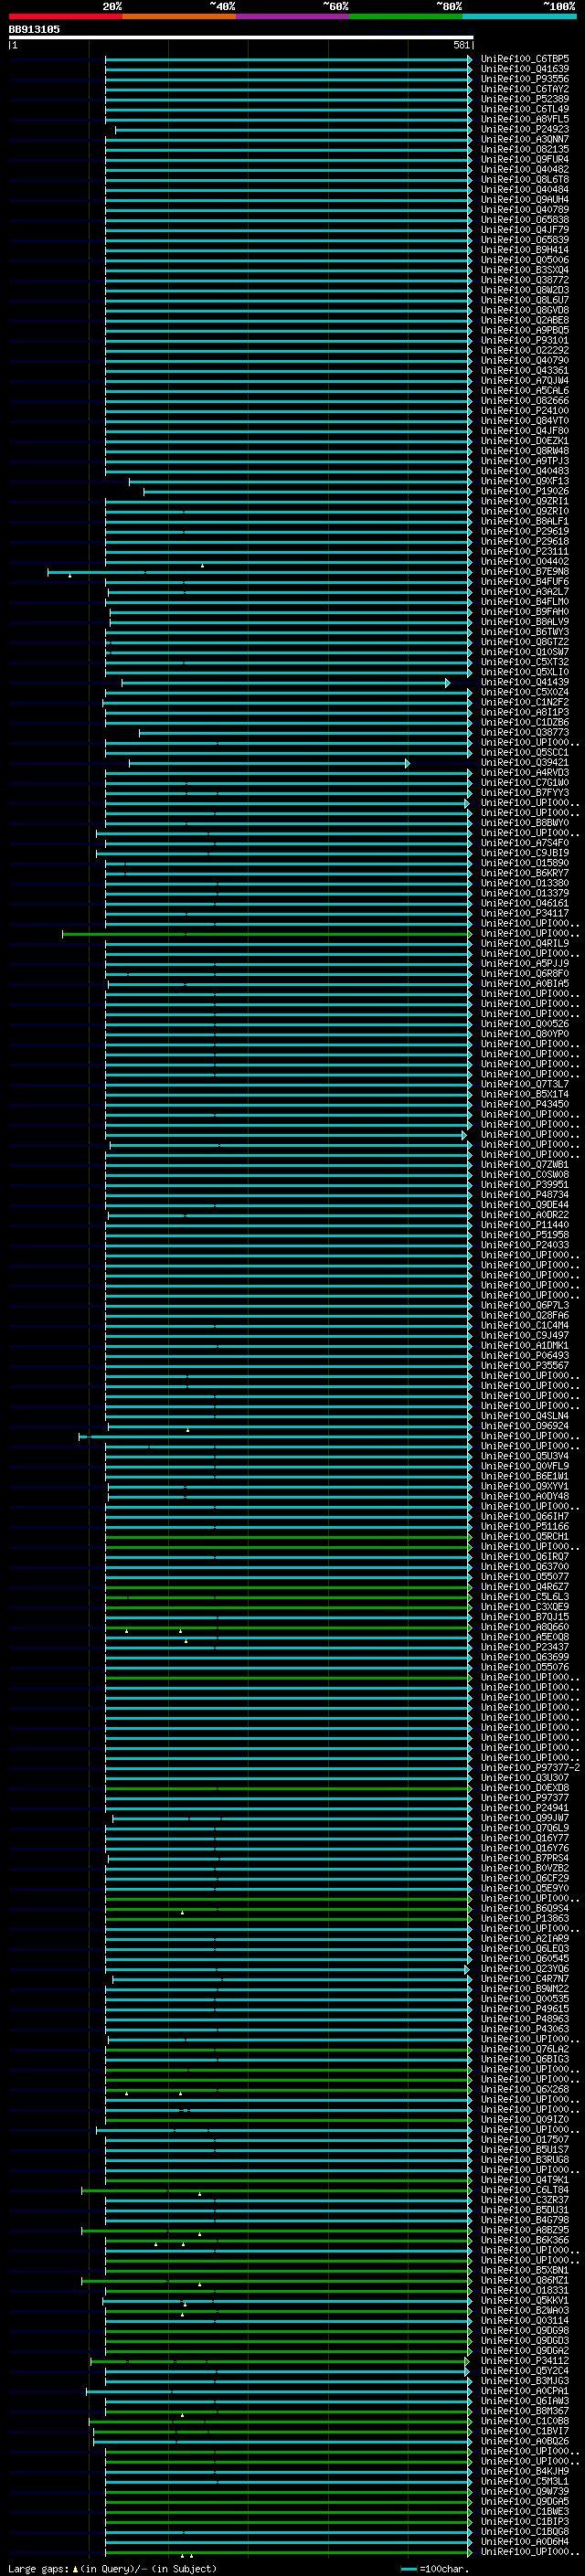Select the UniRef100_B3MJG3 label
The width and height of the screenshot is (585, 2576).
point(524,2380)
